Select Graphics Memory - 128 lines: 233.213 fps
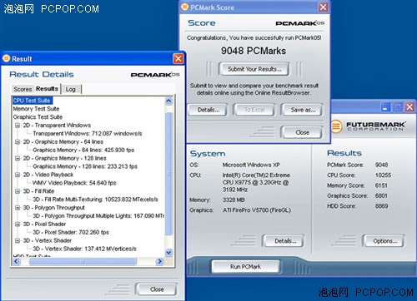417x301 pixels. 85,166
